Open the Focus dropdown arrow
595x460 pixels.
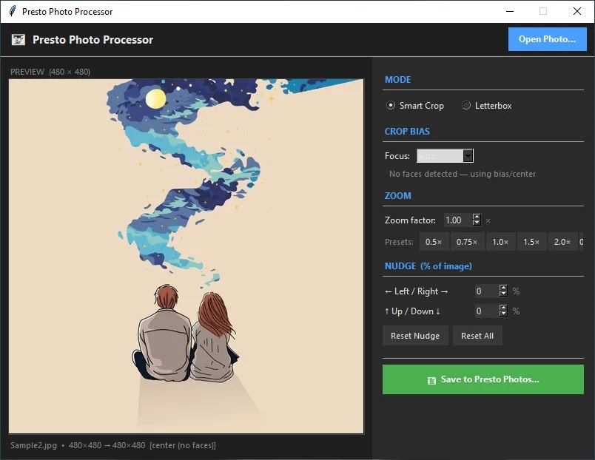point(468,156)
